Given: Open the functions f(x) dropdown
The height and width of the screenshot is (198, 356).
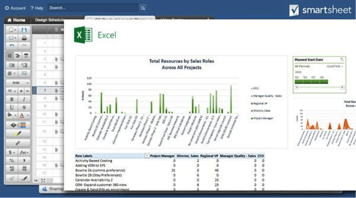Looking at the screenshot, I should [x=24, y=152].
